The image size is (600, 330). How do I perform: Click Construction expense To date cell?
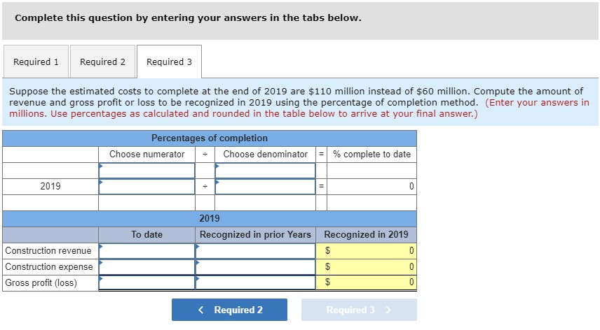click(146, 267)
